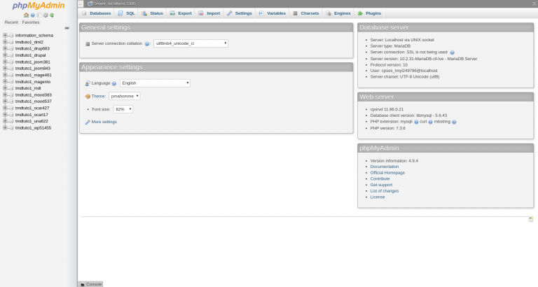
Task: Open the Documentation link under phpMyAdmin
Action: [x=384, y=167]
